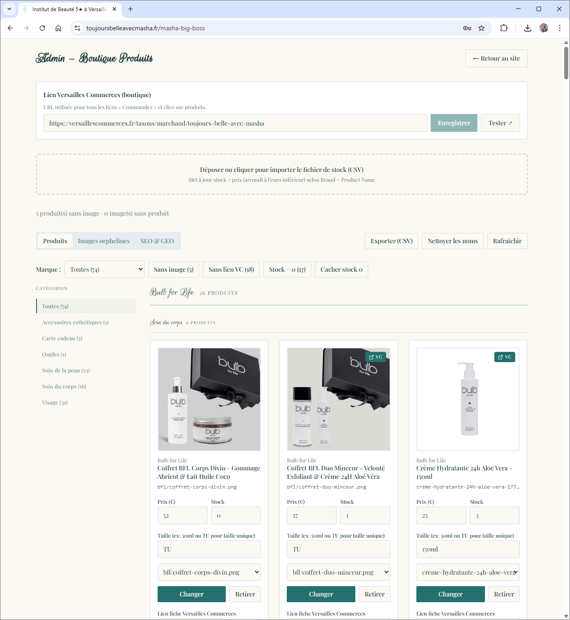Click Retirer on Coffret Duo Minceur
Screen dimensions: 570x620
pyautogui.click(x=375, y=594)
